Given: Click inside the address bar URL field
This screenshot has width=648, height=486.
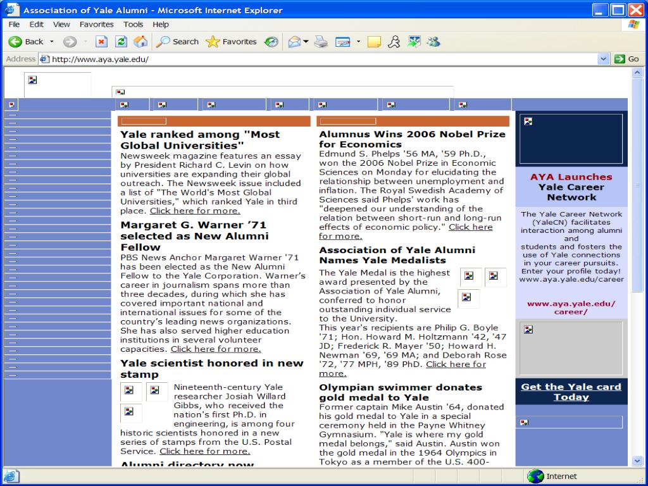Looking at the screenshot, I should 316,59.
